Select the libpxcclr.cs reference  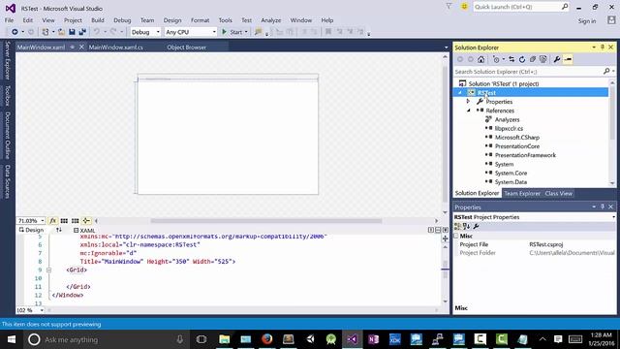509,128
